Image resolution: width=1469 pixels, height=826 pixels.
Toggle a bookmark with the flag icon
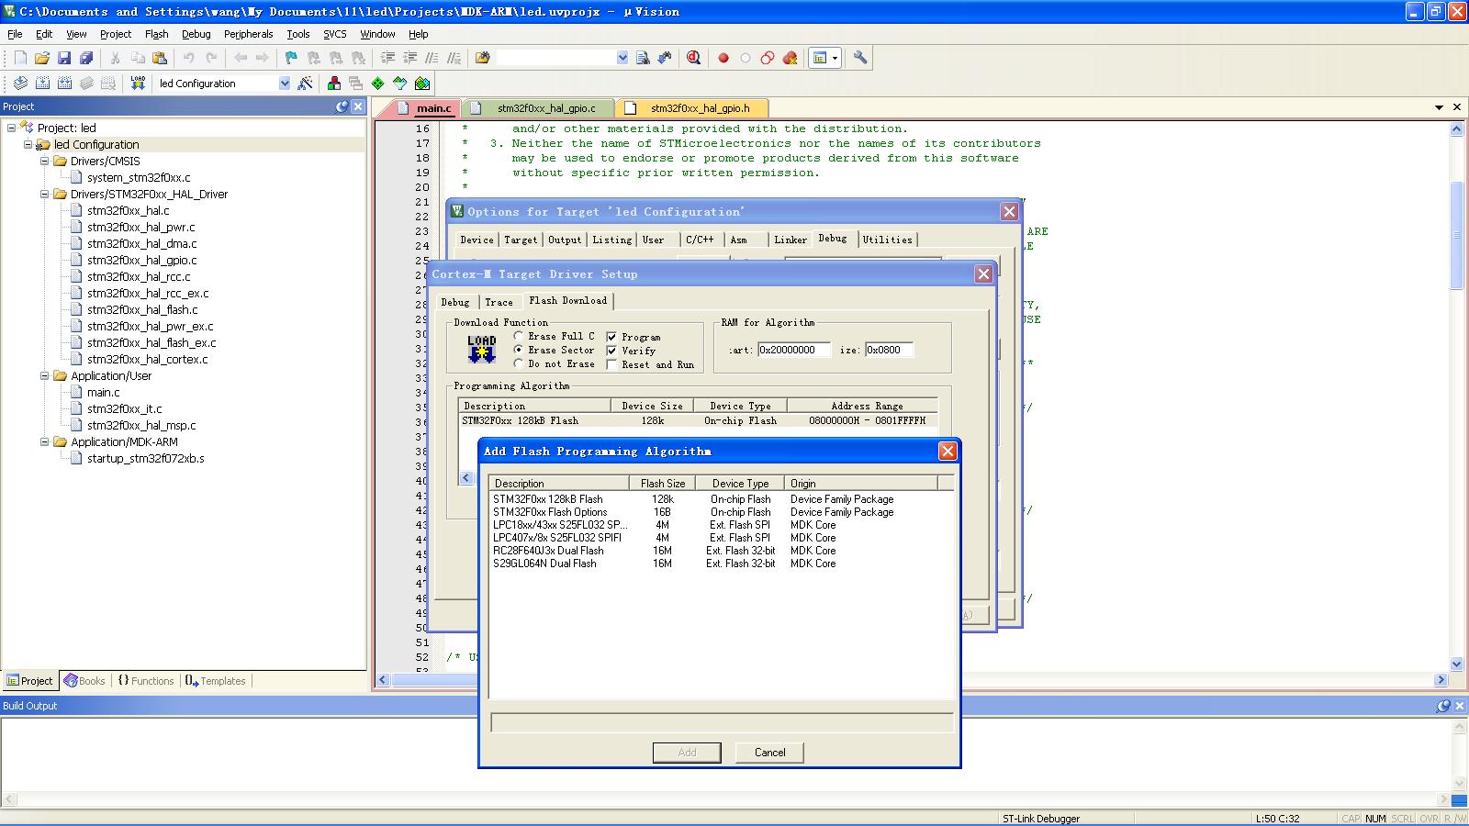pyautogui.click(x=291, y=58)
